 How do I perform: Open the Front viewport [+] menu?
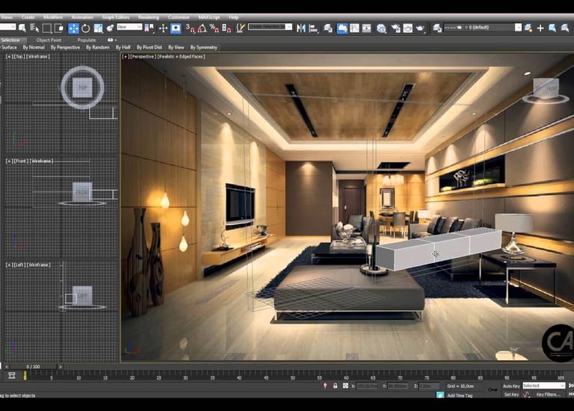[8, 161]
